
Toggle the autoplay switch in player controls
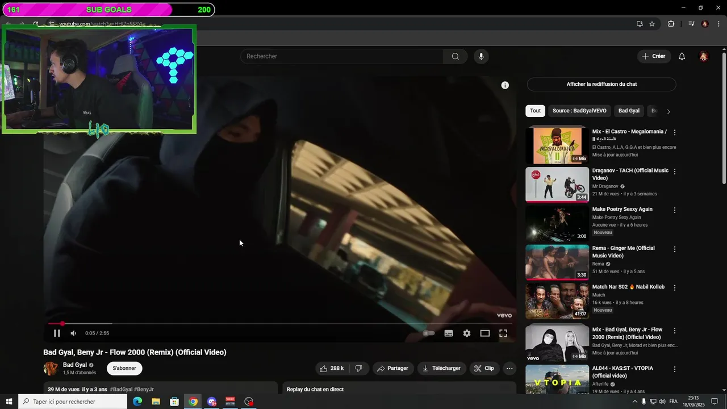tap(429, 333)
